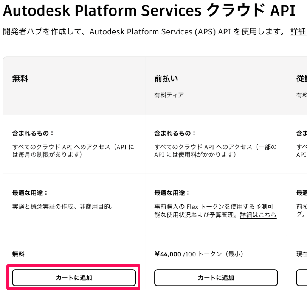Click the text about 事前購入の Flex トークン
The width and height of the screenshot is (307, 298).
(x=216, y=211)
